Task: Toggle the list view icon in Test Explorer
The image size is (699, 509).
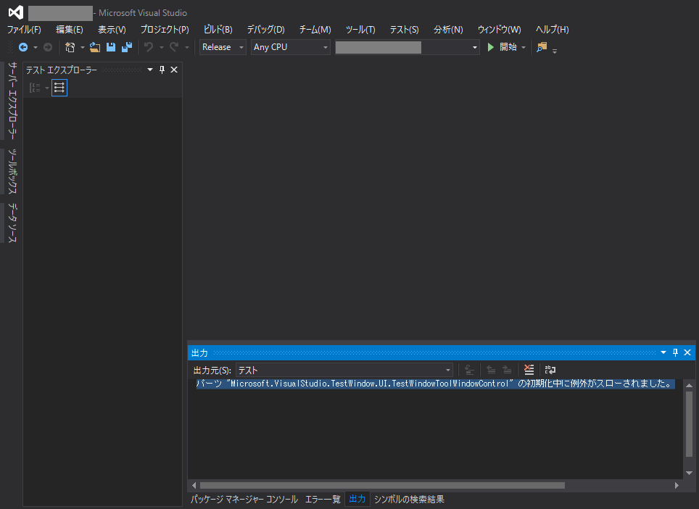Action: 59,88
